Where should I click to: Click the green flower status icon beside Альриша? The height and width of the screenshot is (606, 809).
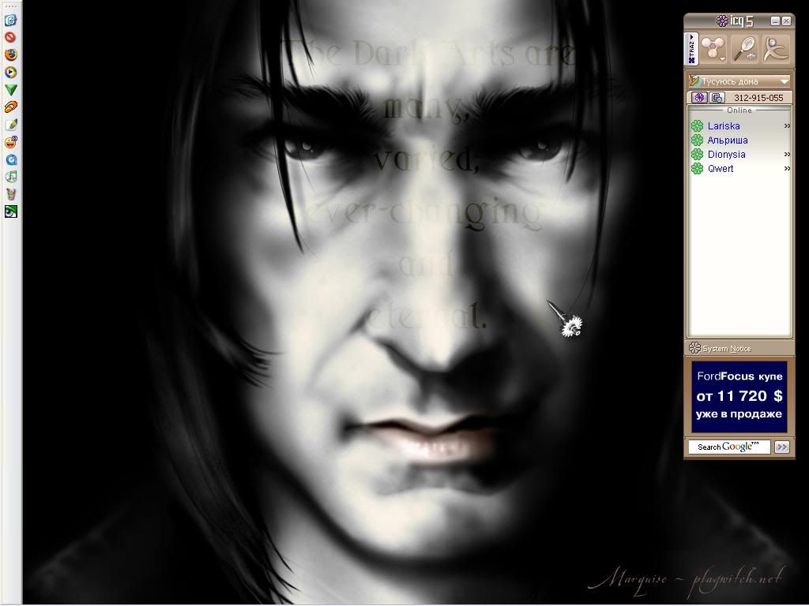[x=698, y=140]
